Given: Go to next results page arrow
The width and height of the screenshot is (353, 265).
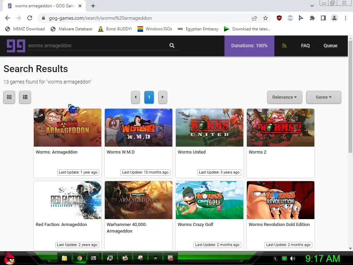Looking at the screenshot, I should click(163, 97).
